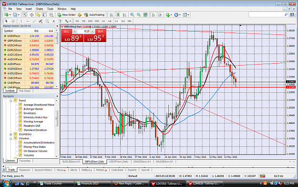This screenshot has width=298, height=187.
Task: Tile chart windows icon
Action: [x=145, y=15]
